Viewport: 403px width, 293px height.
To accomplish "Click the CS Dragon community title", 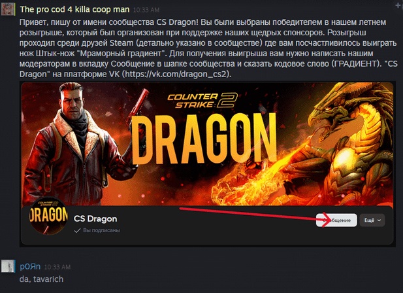I will (x=95, y=219).
